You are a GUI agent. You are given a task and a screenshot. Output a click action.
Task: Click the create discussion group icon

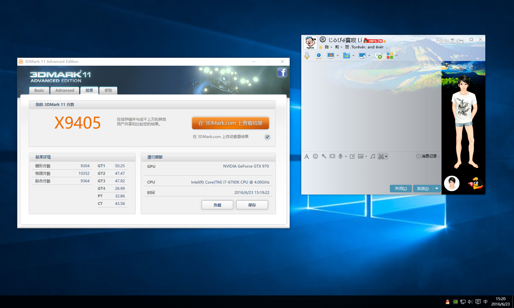pyautogui.click(x=378, y=56)
